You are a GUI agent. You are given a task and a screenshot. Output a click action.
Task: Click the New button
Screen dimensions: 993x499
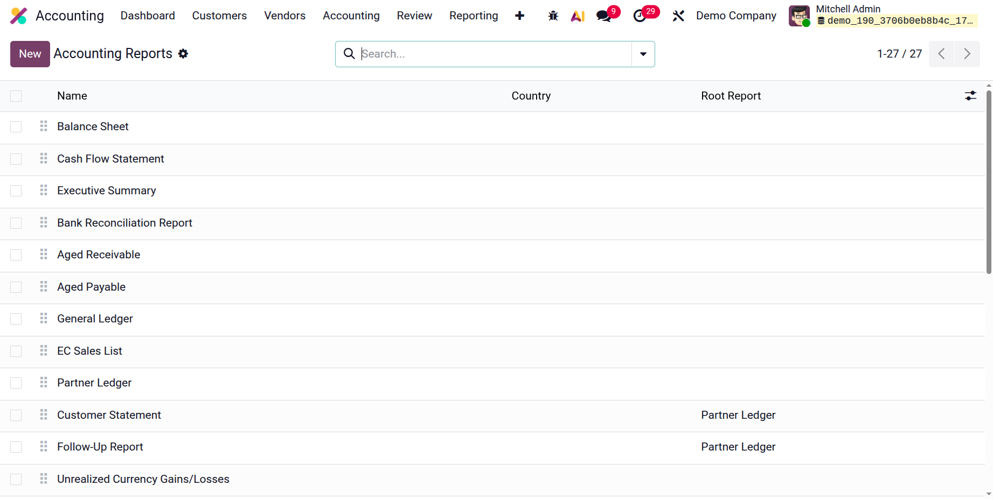coord(30,54)
